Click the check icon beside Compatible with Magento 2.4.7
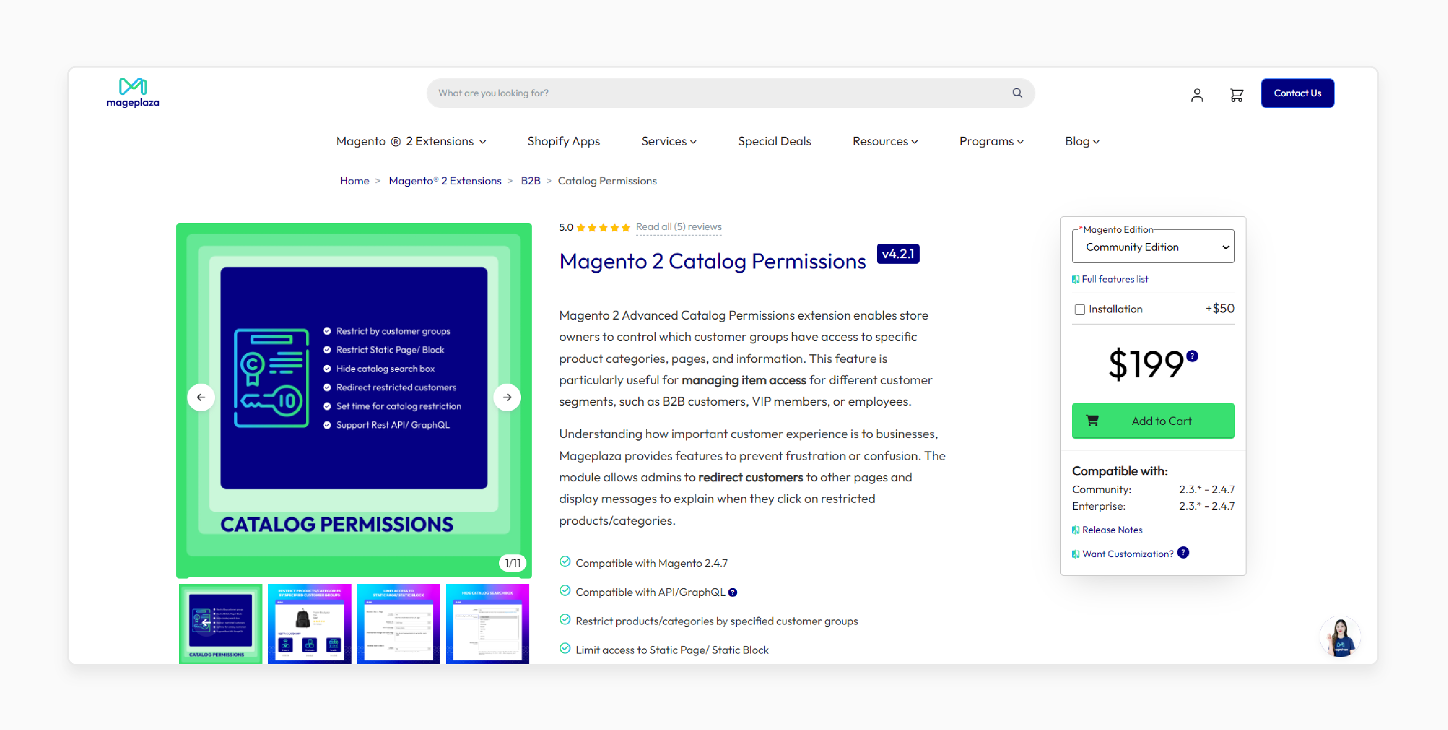Image resolution: width=1448 pixels, height=730 pixels. pyautogui.click(x=565, y=562)
